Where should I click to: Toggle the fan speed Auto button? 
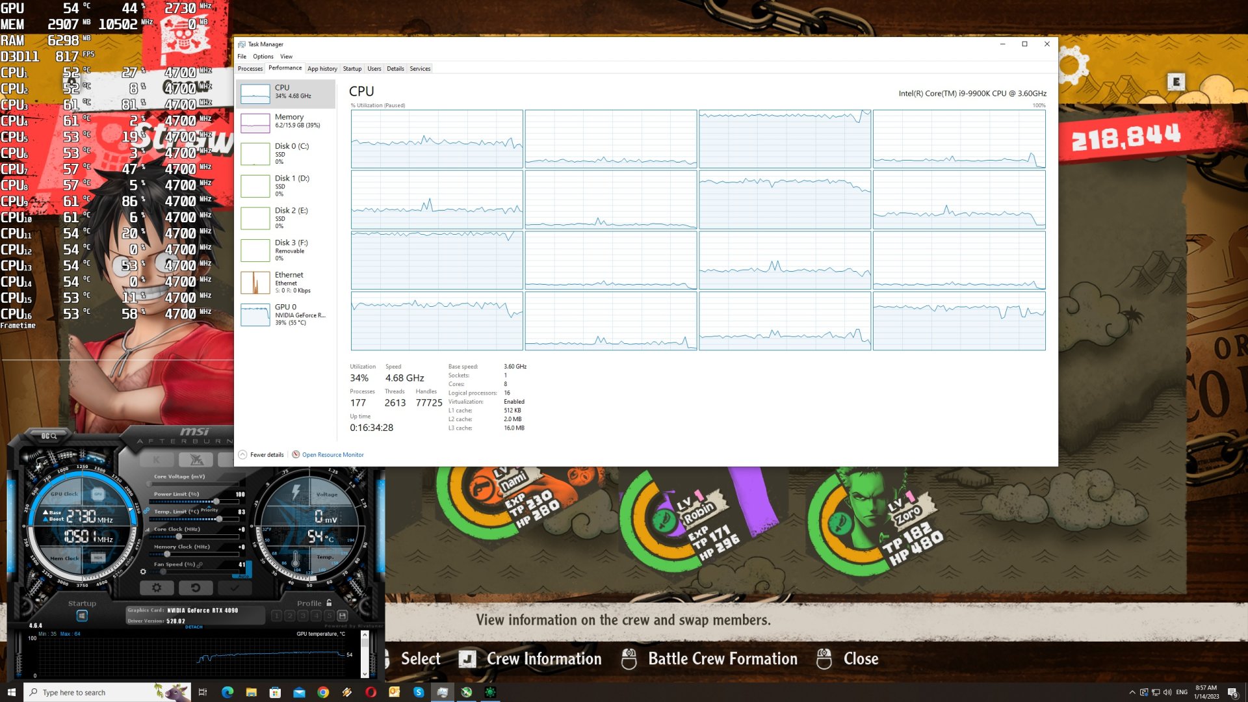point(244,577)
